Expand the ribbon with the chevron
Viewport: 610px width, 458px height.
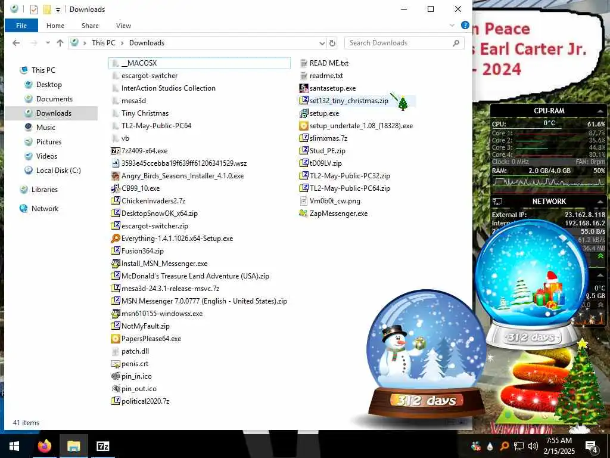452,25
